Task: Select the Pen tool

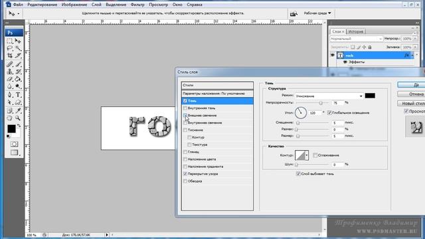Action: pos(10,95)
